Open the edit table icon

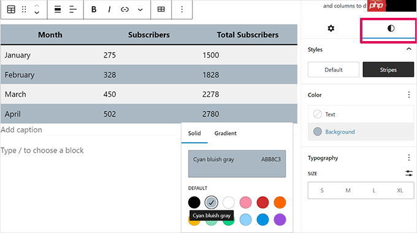tap(161, 10)
